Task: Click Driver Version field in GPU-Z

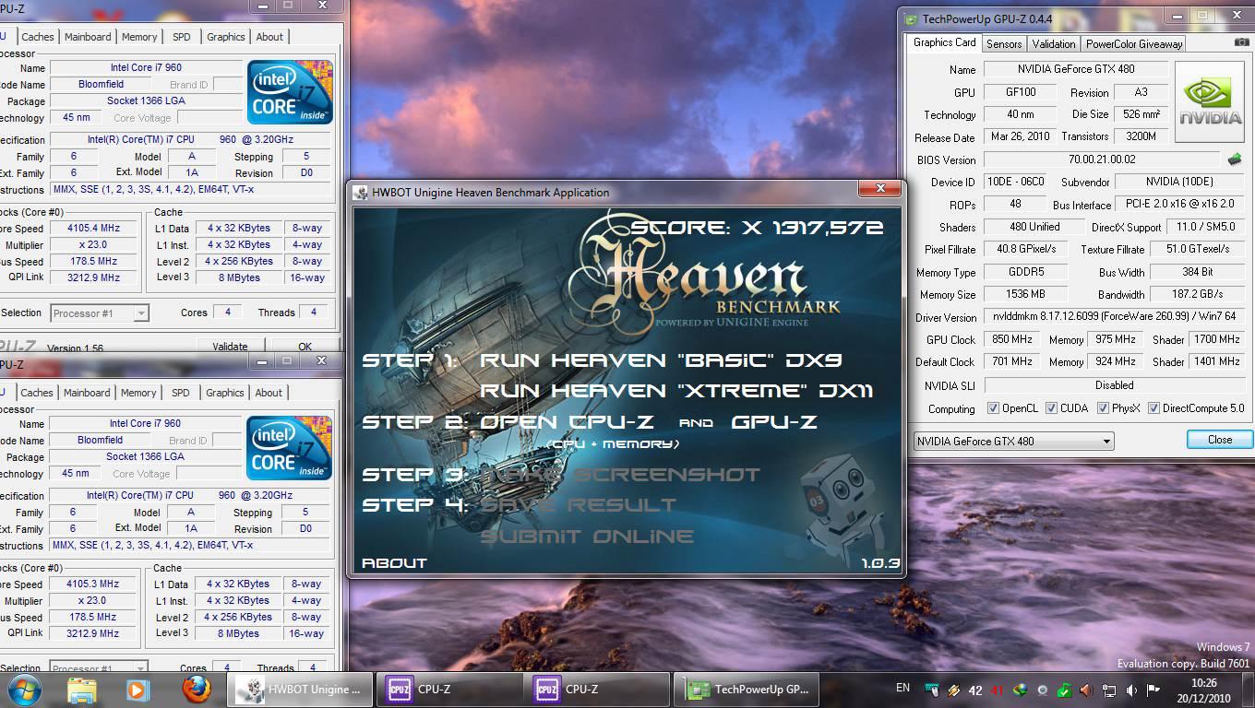Action: [1115, 317]
